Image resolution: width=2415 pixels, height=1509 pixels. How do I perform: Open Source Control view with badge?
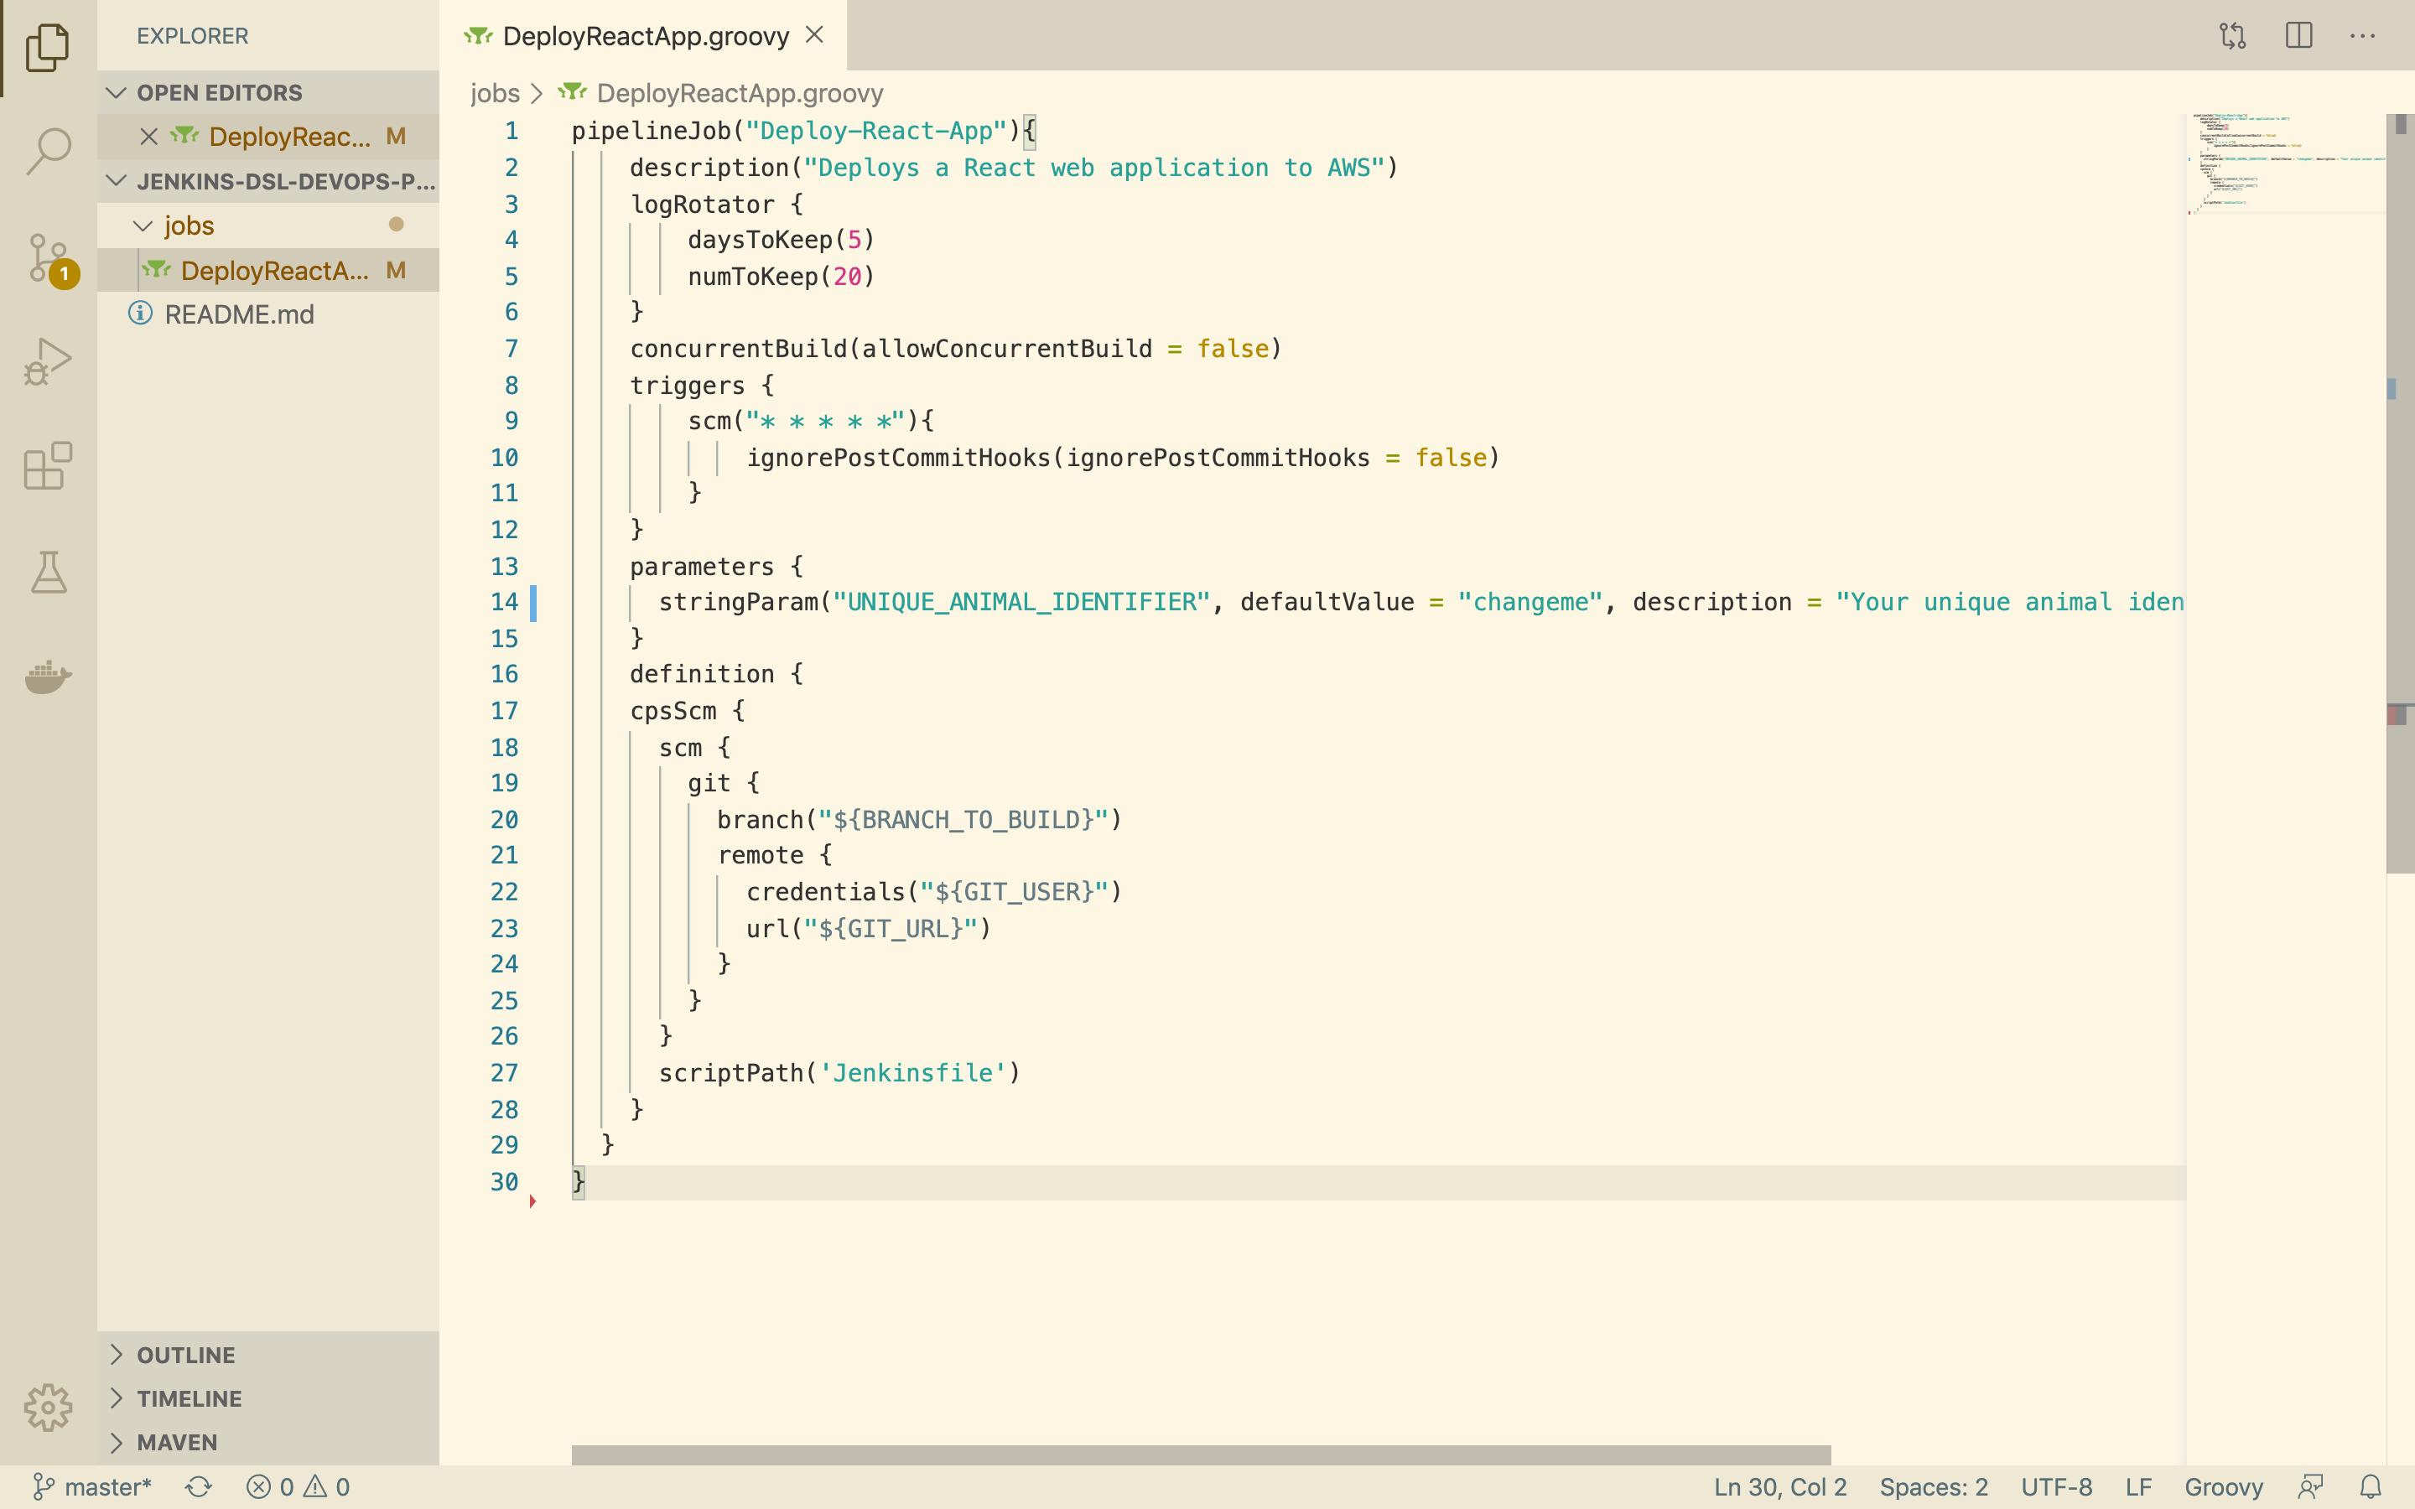(x=48, y=257)
